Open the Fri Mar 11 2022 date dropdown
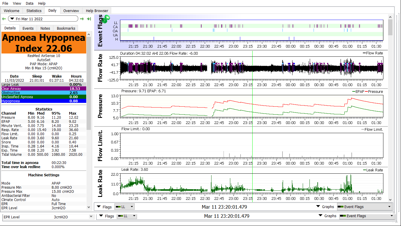 (43, 19)
